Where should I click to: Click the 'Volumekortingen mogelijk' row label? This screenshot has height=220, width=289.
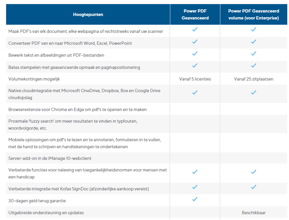tap(34, 79)
